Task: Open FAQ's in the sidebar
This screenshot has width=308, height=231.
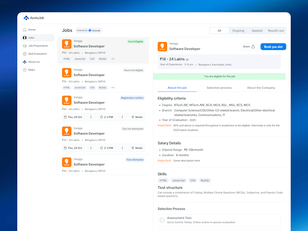Action: pos(37,70)
